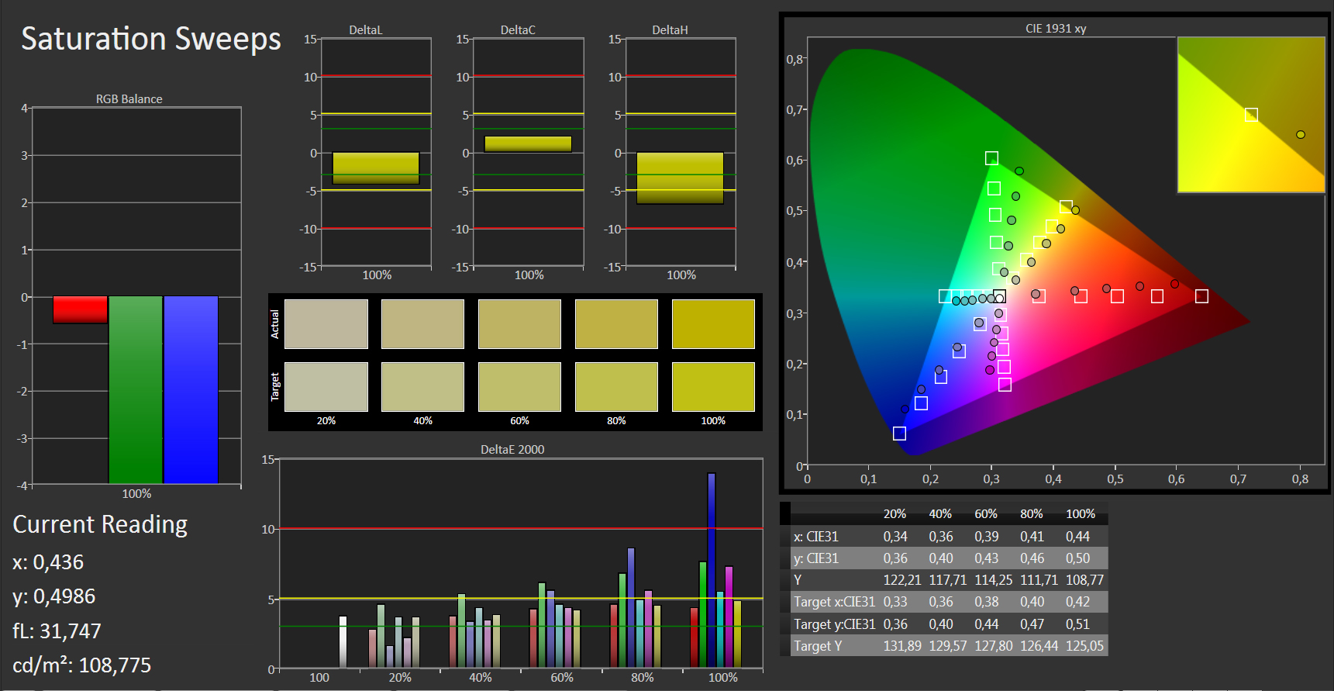Click the red bar in RGB Balance
This screenshot has width=1334, height=691.
click(x=81, y=309)
